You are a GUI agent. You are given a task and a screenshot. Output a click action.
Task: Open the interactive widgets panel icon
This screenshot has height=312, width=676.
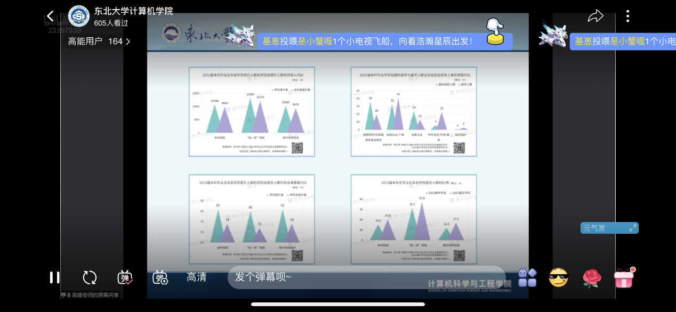click(527, 277)
